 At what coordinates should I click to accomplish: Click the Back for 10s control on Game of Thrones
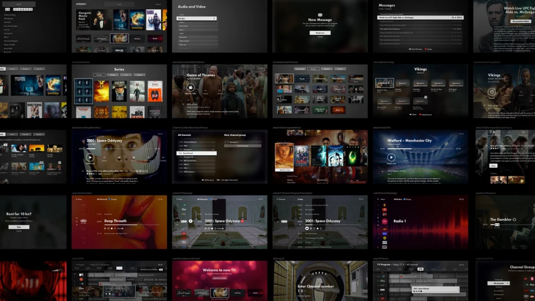click(191, 87)
